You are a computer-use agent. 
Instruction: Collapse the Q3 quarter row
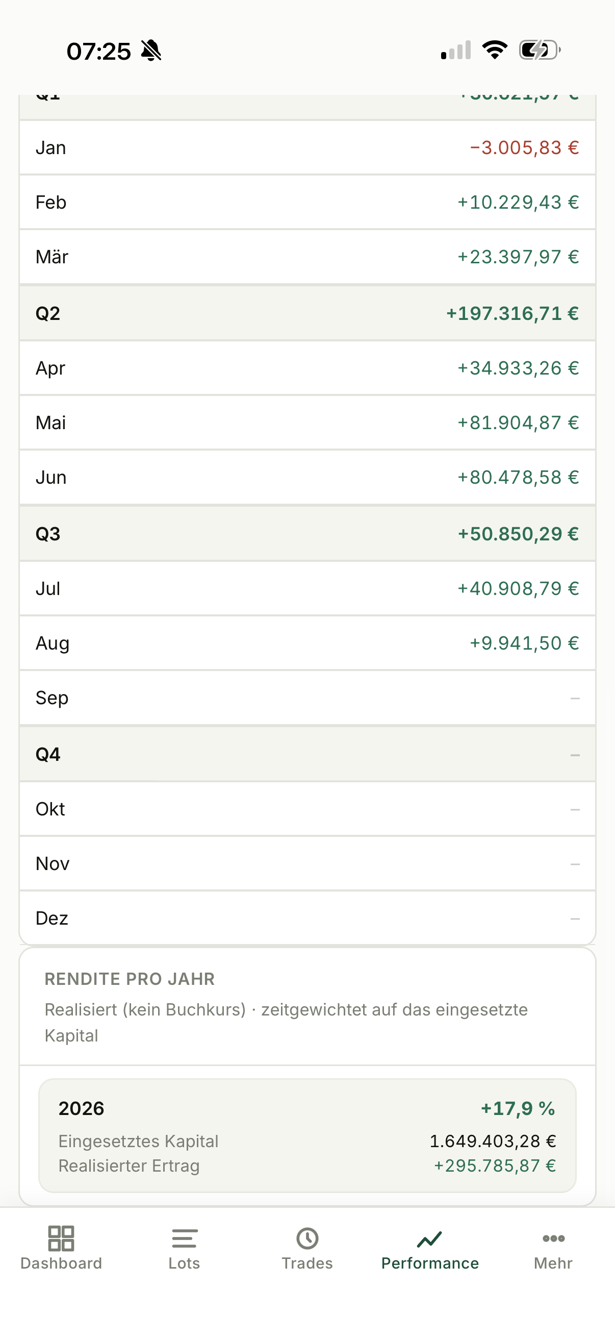point(307,534)
